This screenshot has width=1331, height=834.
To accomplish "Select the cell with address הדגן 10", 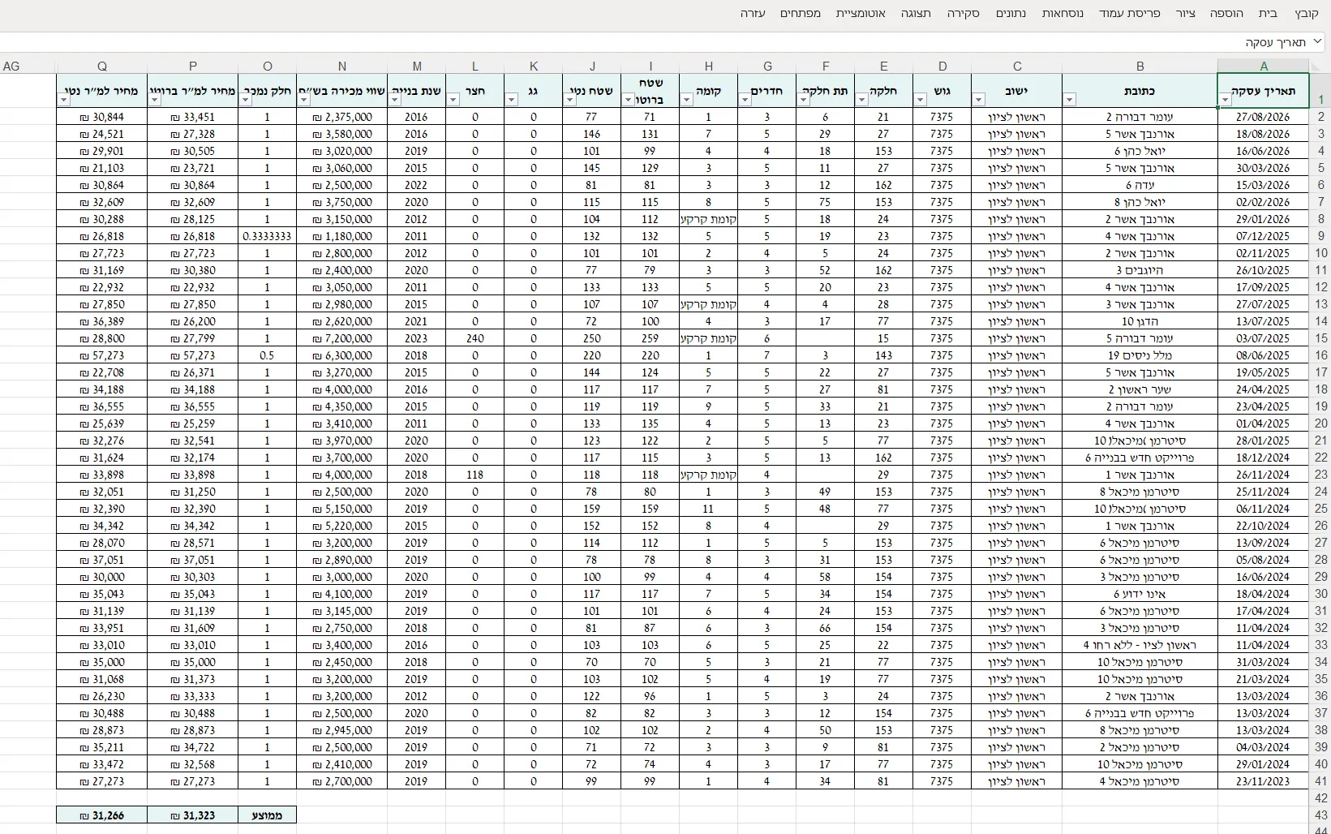I will pyautogui.click(x=1140, y=321).
